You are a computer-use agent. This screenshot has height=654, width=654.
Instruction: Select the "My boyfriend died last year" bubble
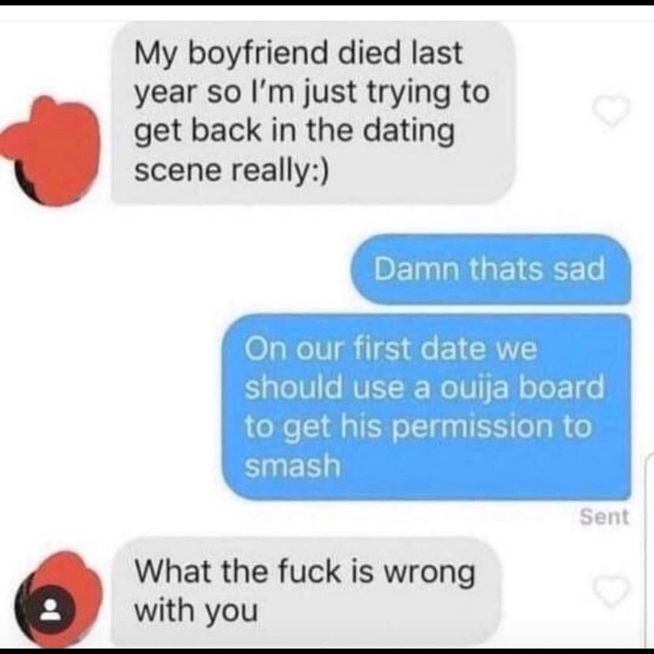point(312,113)
